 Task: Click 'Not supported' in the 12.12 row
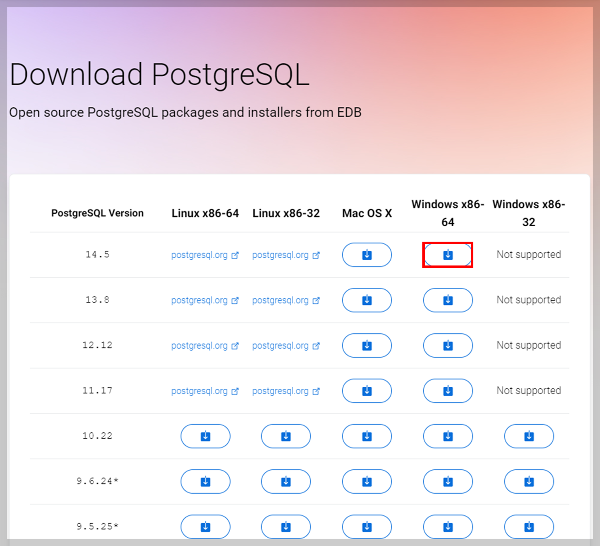(x=529, y=345)
